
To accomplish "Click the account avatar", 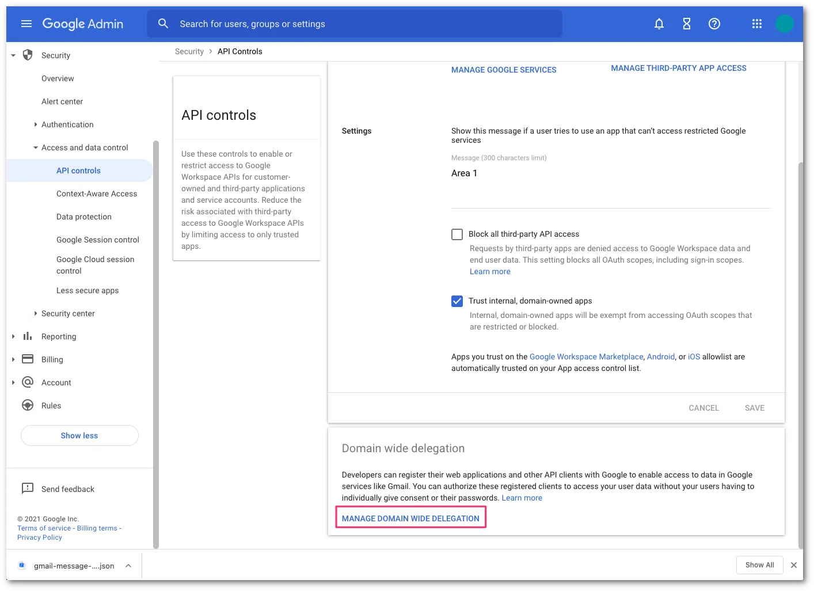I will click(x=785, y=24).
